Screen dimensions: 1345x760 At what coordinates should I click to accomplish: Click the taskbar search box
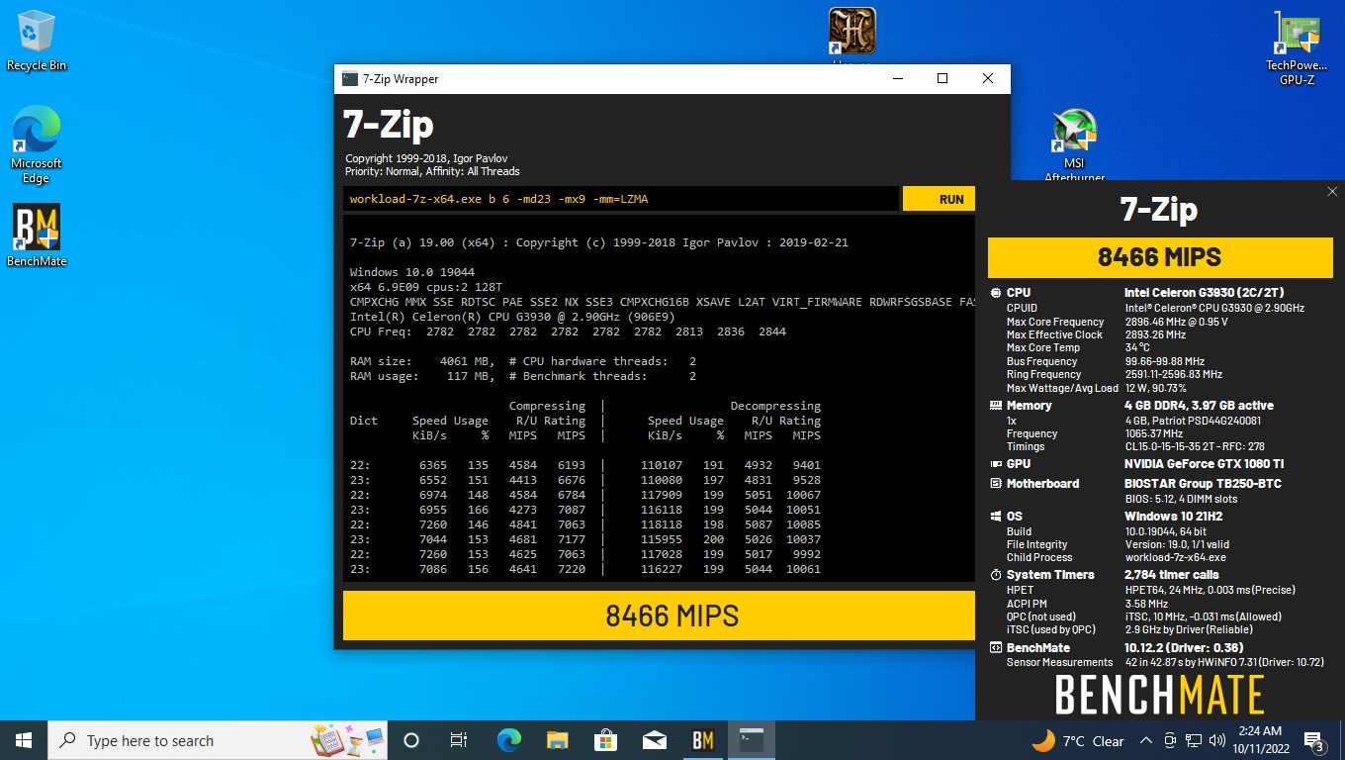218,740
